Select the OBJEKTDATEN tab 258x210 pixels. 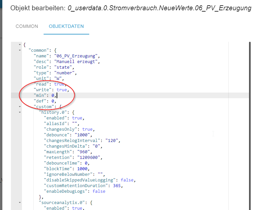[x=66, y=26]
